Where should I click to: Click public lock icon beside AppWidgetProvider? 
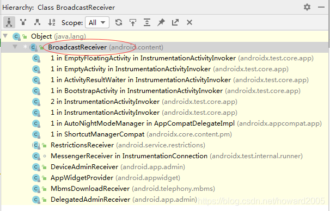44,178
